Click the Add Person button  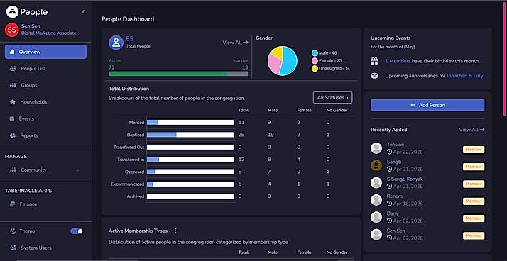pos(427,105)
